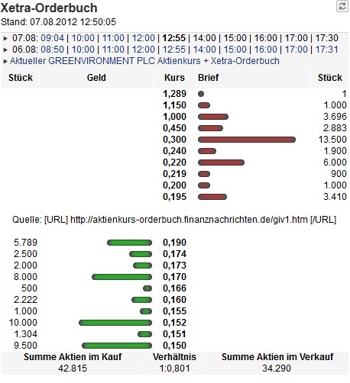Expand the 06.08 timeline row arrow
Image resolution: width=350 pixels, height=383 pixels.
tap(5, 50)
